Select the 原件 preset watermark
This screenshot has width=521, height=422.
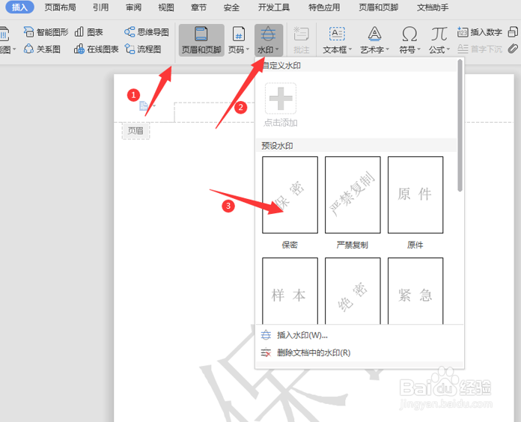click(x=415, y=195)
